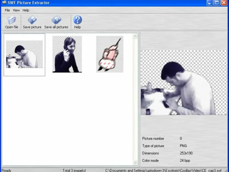Minimize the SWF Picture Extractor window
The image size is (229, 172).
[210, 3]
